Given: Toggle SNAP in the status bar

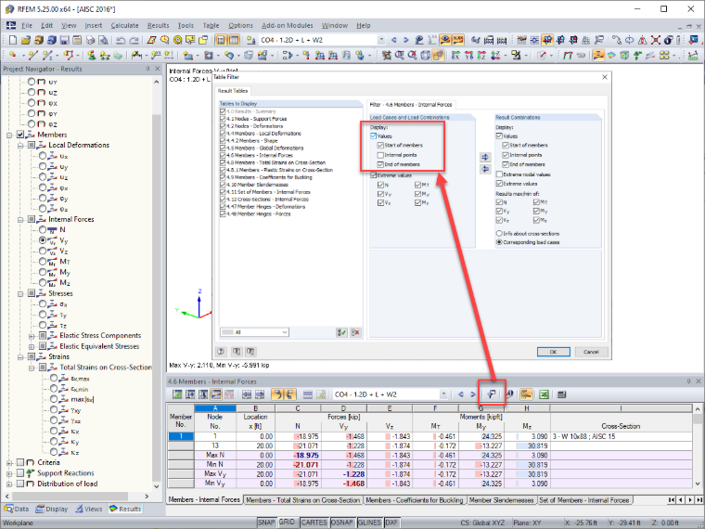Looking at the screenshot, I should click(x=266, y=523).
